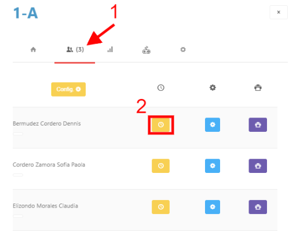Close the 1-A class dialog

(279, 12)
